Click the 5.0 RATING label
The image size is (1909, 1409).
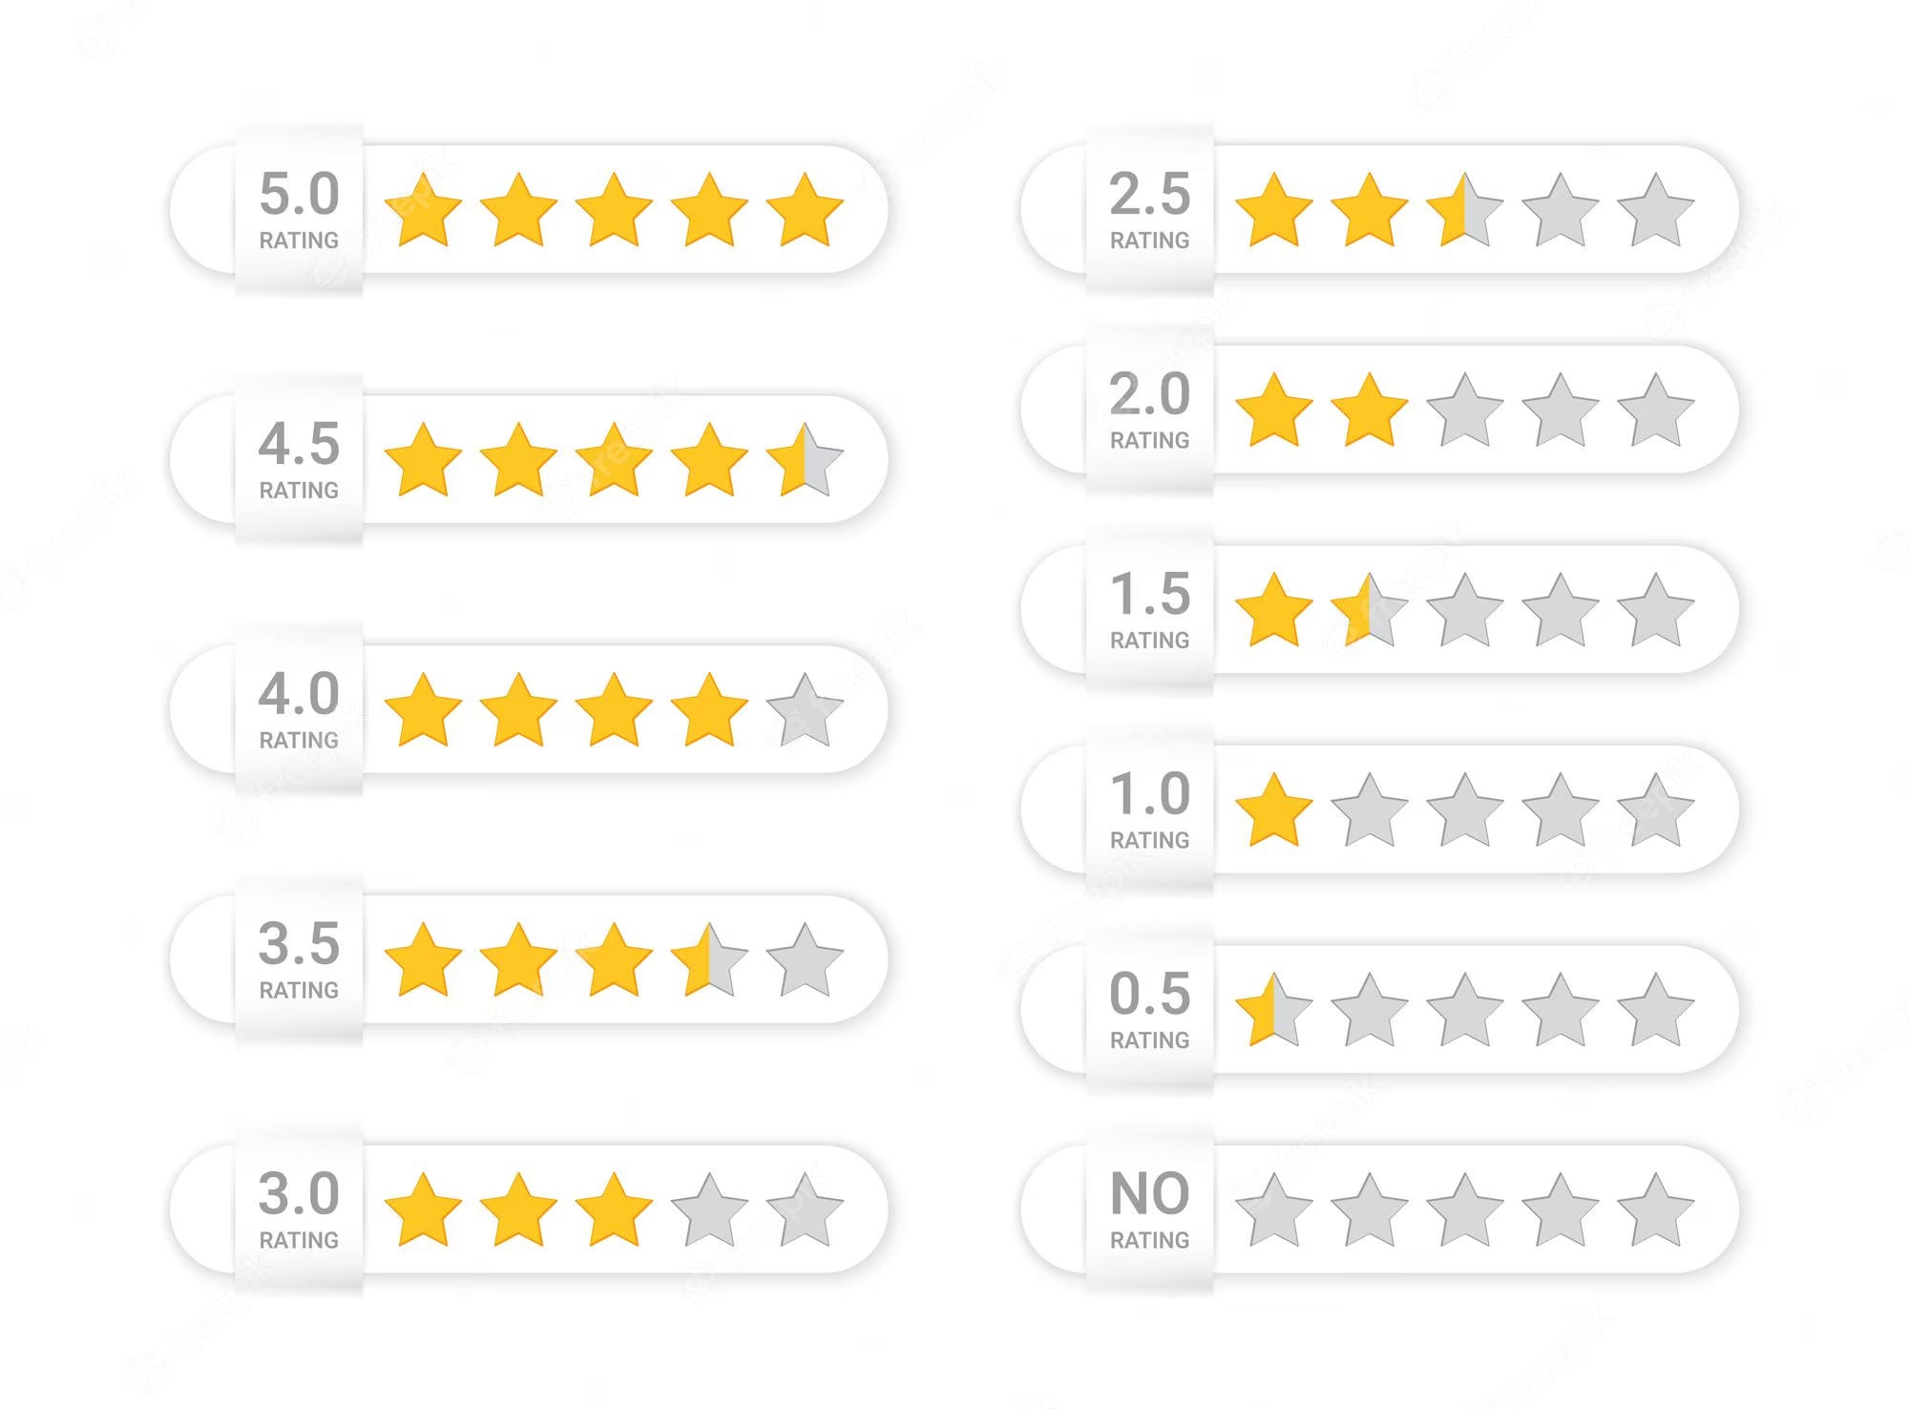pos(299,210)
